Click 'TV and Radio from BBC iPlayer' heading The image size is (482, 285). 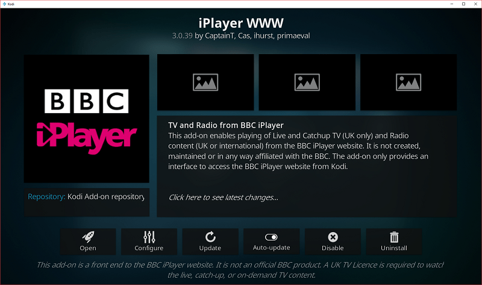click(226, 125)
